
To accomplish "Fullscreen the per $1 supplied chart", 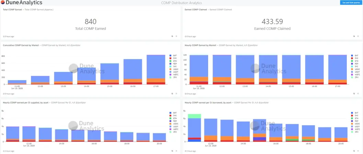I will coord(177,151).
